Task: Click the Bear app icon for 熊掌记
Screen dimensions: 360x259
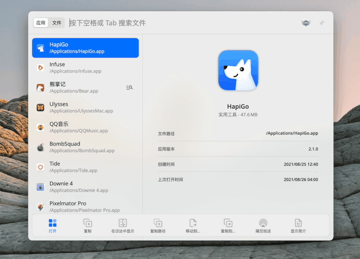Action: [41, 88]
